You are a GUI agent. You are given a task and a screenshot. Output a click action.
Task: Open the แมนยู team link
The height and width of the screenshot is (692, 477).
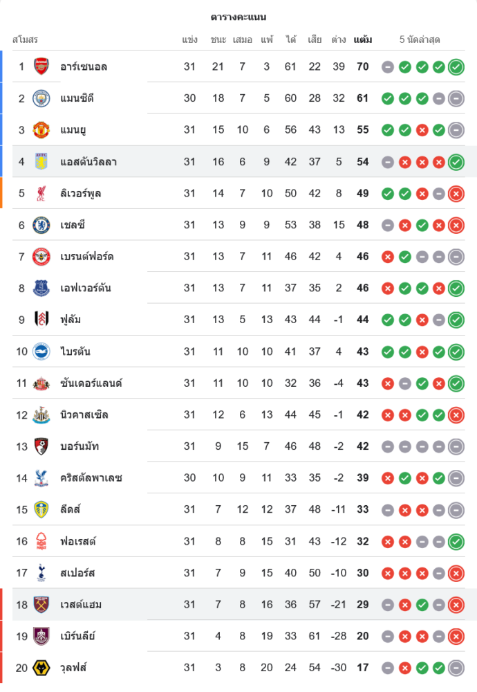73,130
